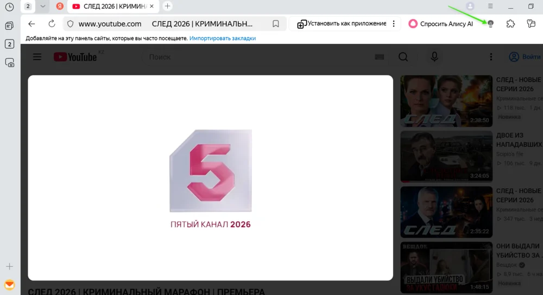543x295 pixels.
Task: Open a new tab with plus button
Action: (167, 6)
